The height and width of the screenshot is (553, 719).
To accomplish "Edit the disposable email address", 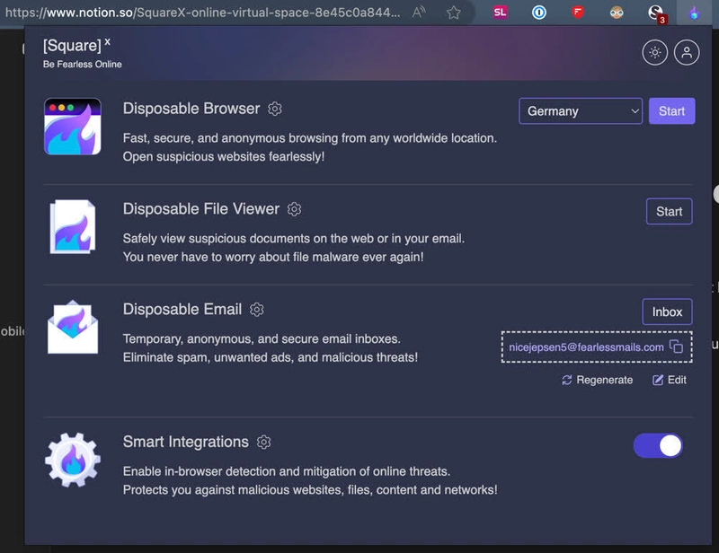I will tap(670, 380).
